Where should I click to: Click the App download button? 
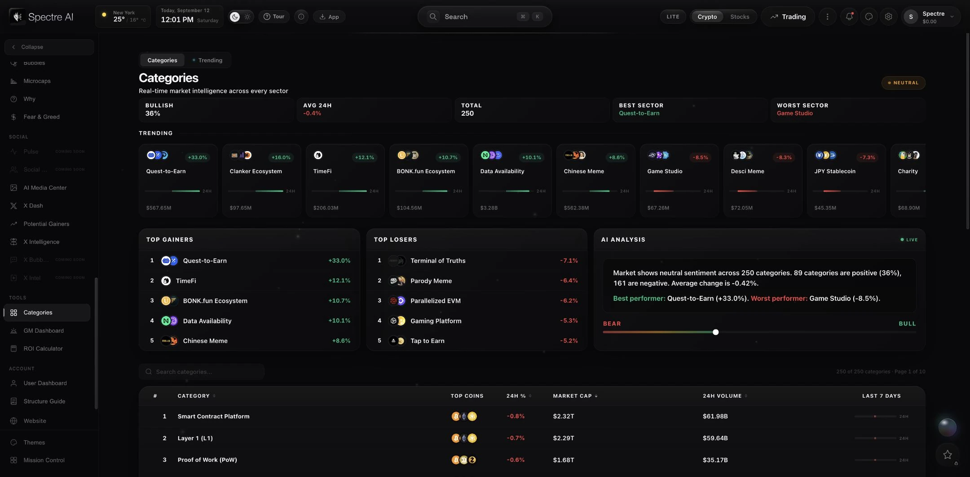329,17
